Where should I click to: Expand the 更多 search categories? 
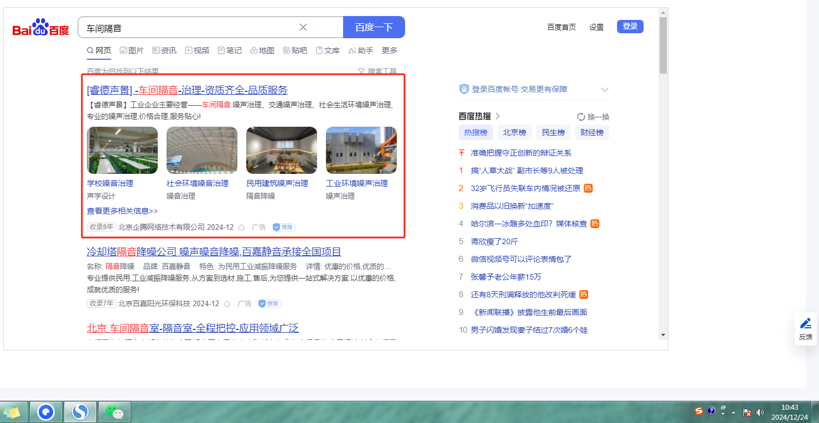click(390, 50)
